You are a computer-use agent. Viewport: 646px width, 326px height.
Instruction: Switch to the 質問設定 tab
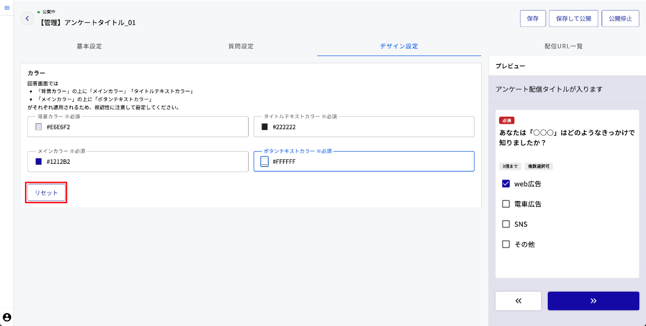pyautogui.click(x=241, y=46)
